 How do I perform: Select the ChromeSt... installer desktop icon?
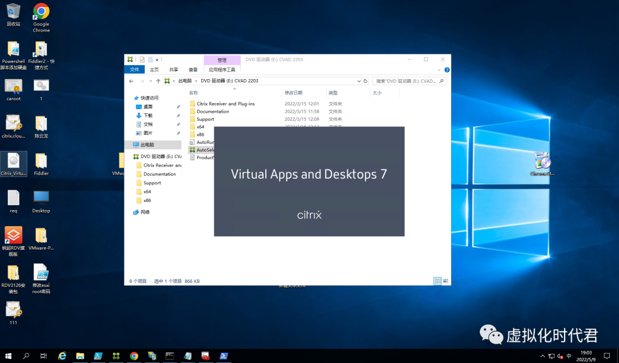[x=542, y=164]
